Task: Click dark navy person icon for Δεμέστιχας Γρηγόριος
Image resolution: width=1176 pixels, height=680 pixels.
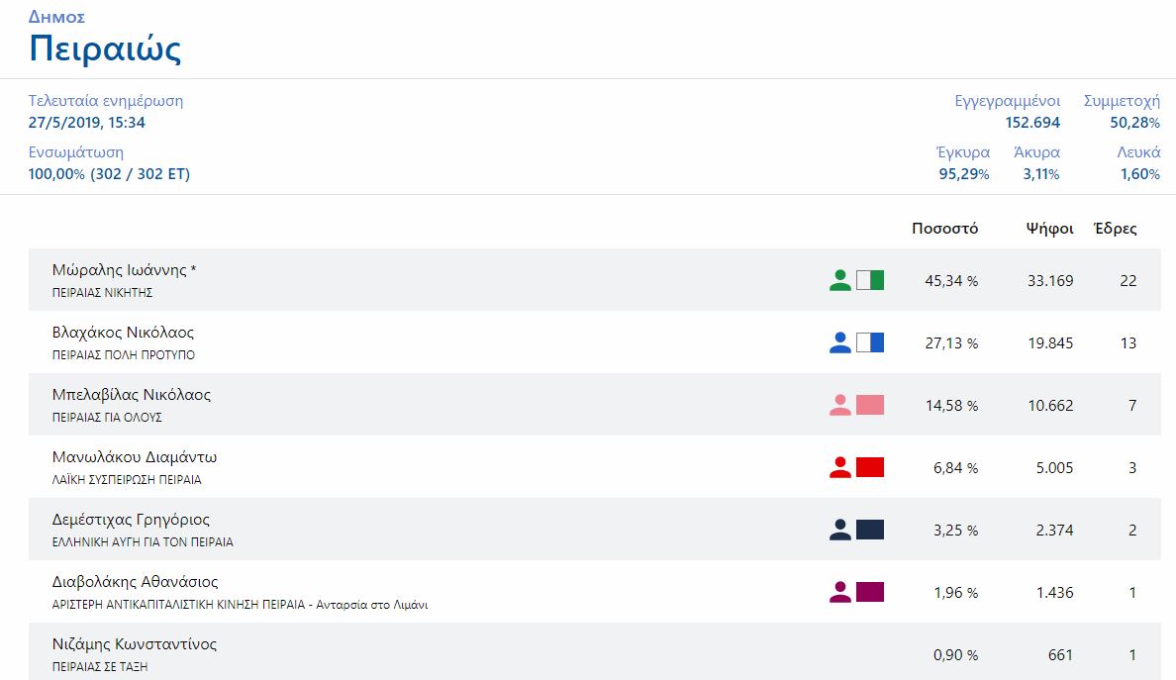Action: tap(840, 530)
